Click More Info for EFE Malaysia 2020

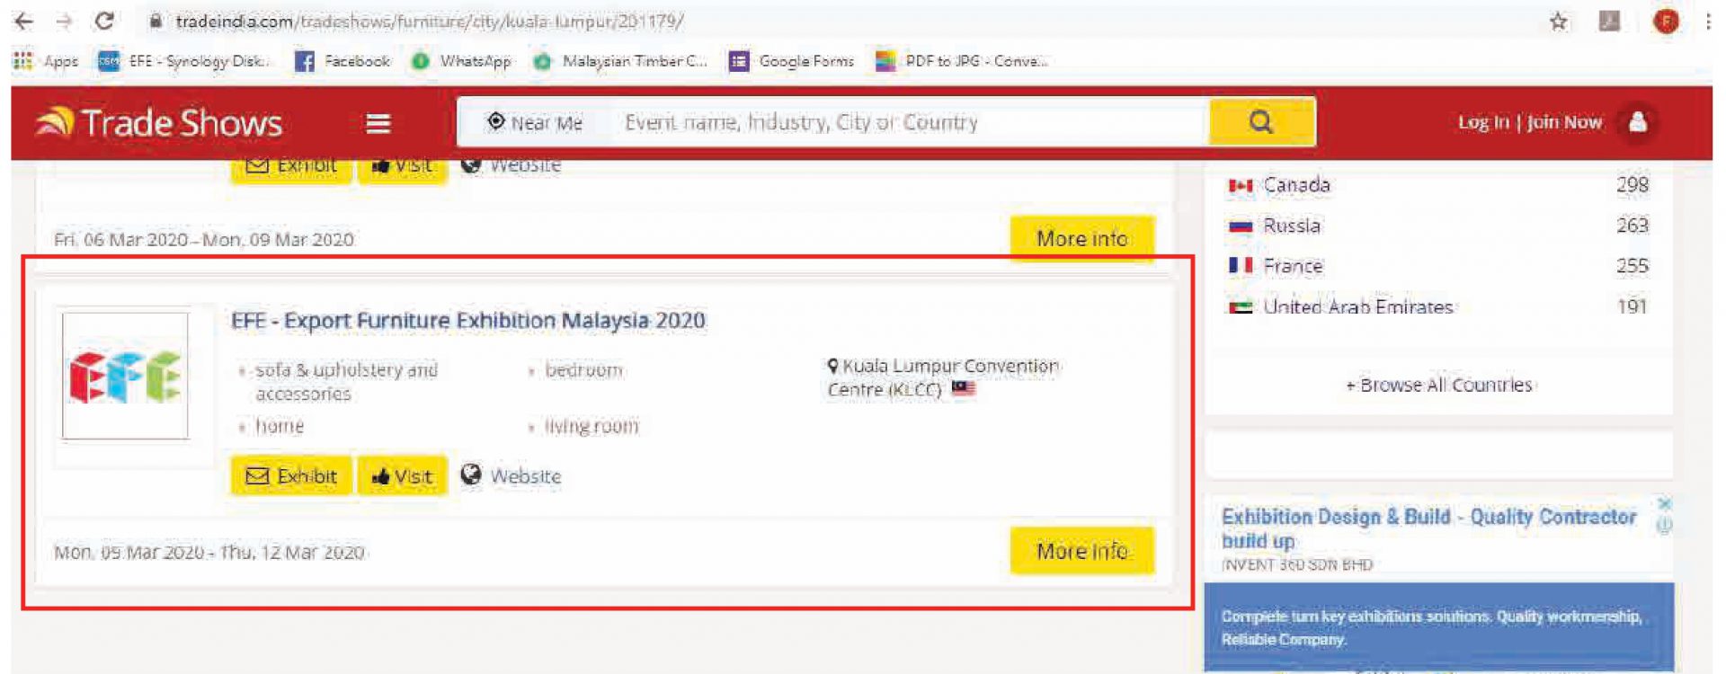[1082, 551]
